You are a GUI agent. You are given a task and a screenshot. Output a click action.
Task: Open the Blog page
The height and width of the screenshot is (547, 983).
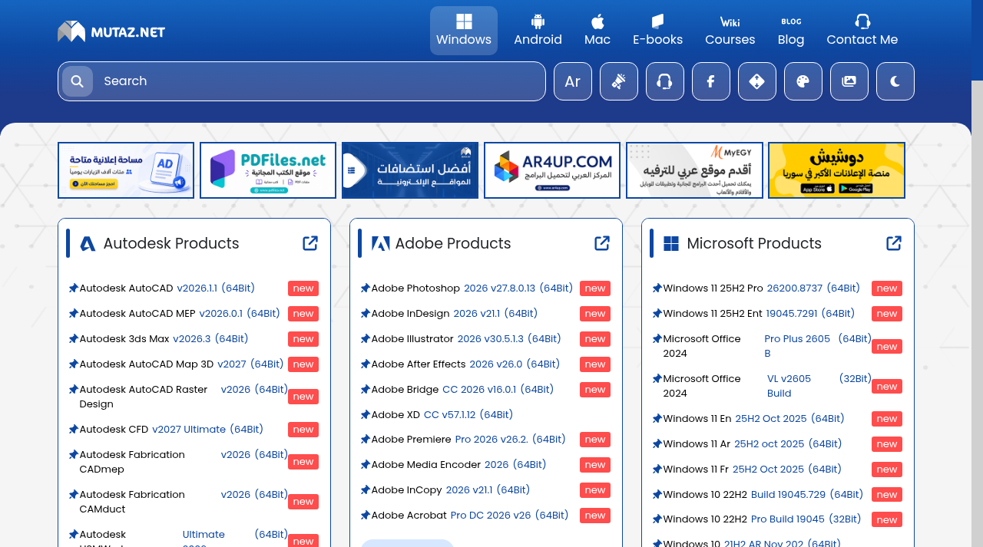pyautogui.click(x=791, y=31)
